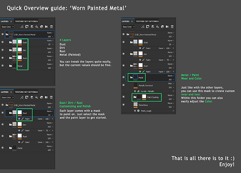Click trash icon in panel with Metal selected
Viewport: 241px width, 173px height.
pos(172,26)
